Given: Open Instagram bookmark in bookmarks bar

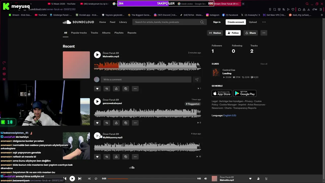Looking at the screenshot, I should [213, 15].
